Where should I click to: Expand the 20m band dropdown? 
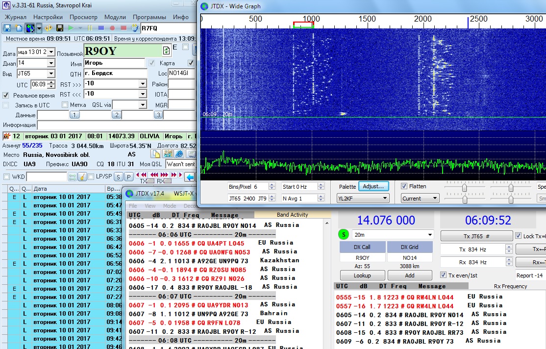[x=430, y=235]
